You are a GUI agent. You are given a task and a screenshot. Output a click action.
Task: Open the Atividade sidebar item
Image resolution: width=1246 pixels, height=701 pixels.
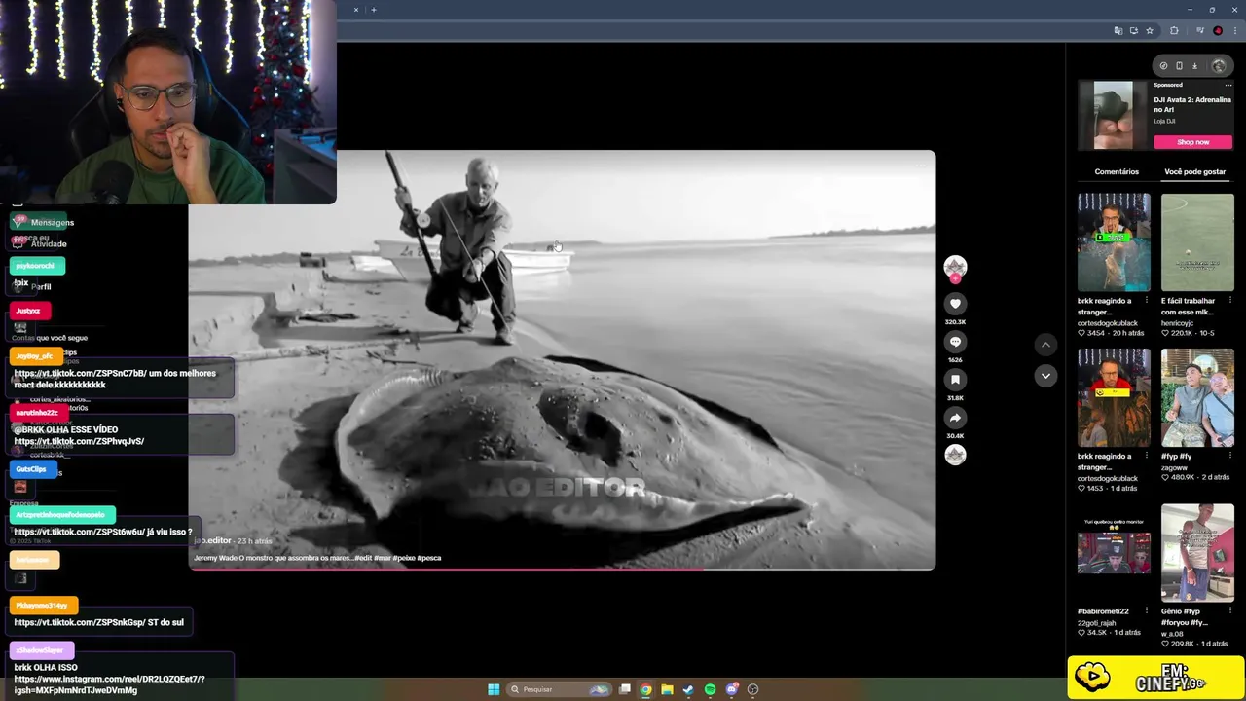[41, 243]
